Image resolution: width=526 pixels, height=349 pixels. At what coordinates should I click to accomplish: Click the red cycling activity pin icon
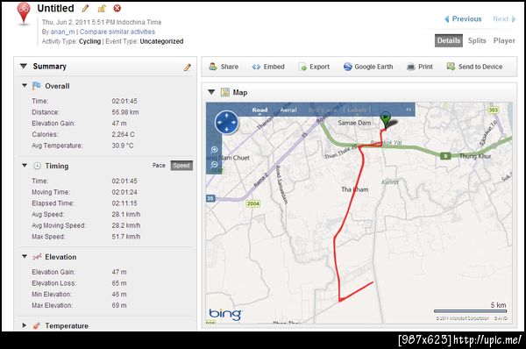point(24,13)
